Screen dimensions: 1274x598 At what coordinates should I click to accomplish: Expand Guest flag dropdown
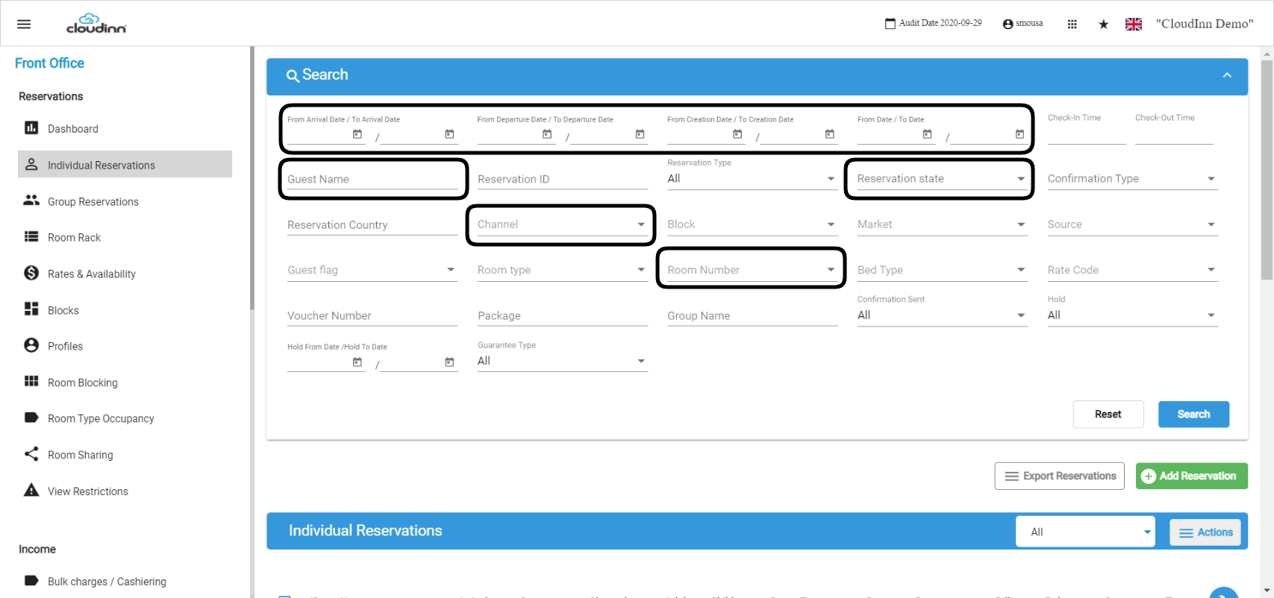372,270
